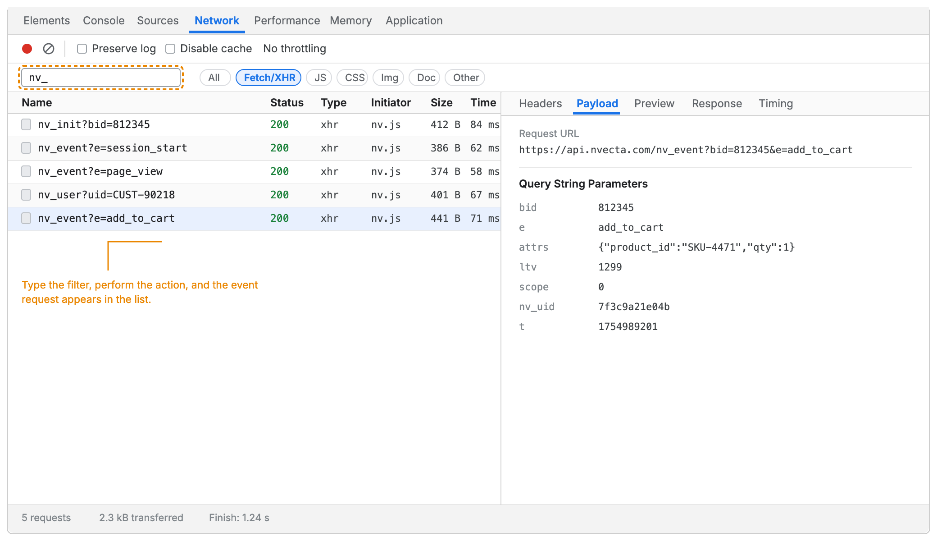The image size is (937, 541).
Task: Sort requests by Initiator column
Action: (391, 103)
